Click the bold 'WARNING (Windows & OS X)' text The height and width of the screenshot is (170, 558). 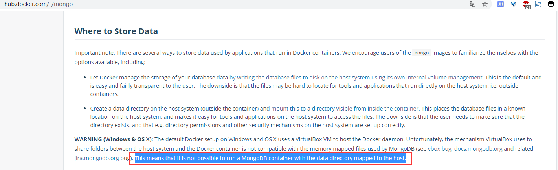coord(113,139)
